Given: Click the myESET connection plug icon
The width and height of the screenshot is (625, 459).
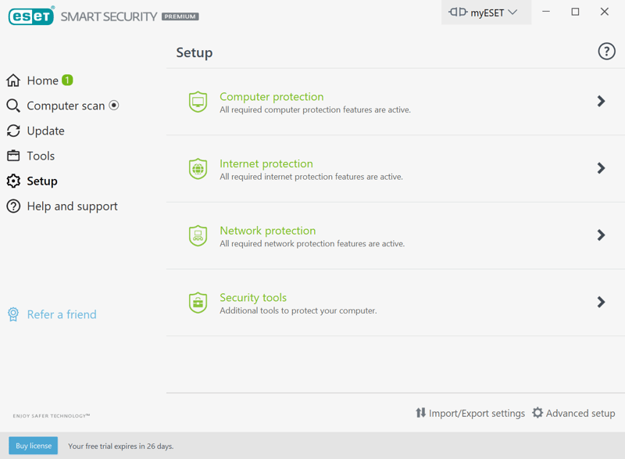Looking at the screenshot, I should (458, 12).
